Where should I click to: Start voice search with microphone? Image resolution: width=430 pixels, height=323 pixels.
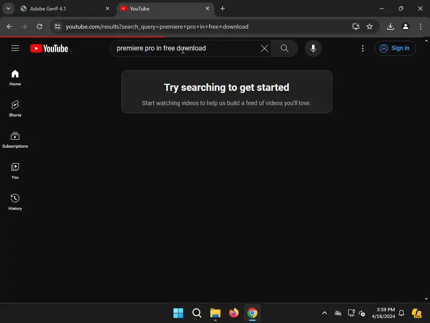[x=313, y=48]
